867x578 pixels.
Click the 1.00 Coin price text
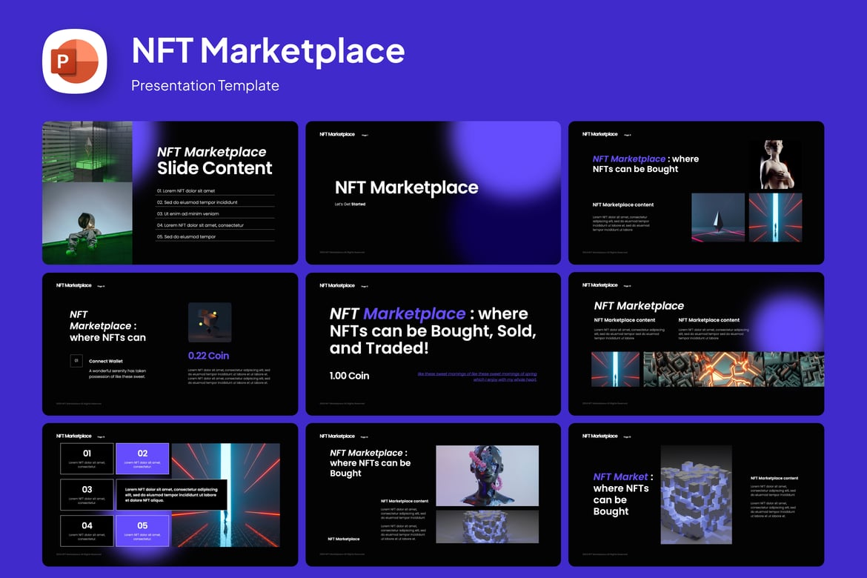click(x=350, y=376)
